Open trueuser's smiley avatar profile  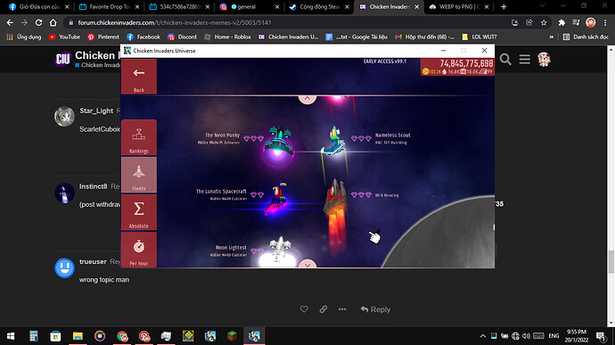pyautogui.click(x=64, y=268)
